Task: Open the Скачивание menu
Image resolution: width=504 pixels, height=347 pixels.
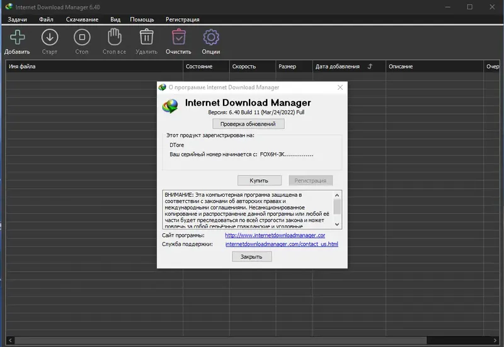Action: point(83,19)
